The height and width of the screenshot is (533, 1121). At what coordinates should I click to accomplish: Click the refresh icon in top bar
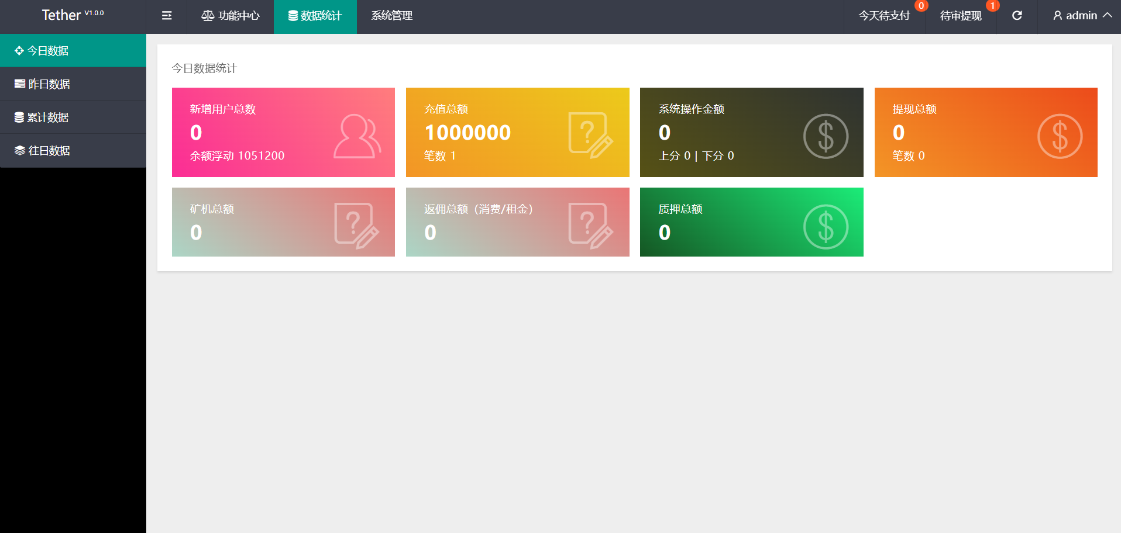1017,16
